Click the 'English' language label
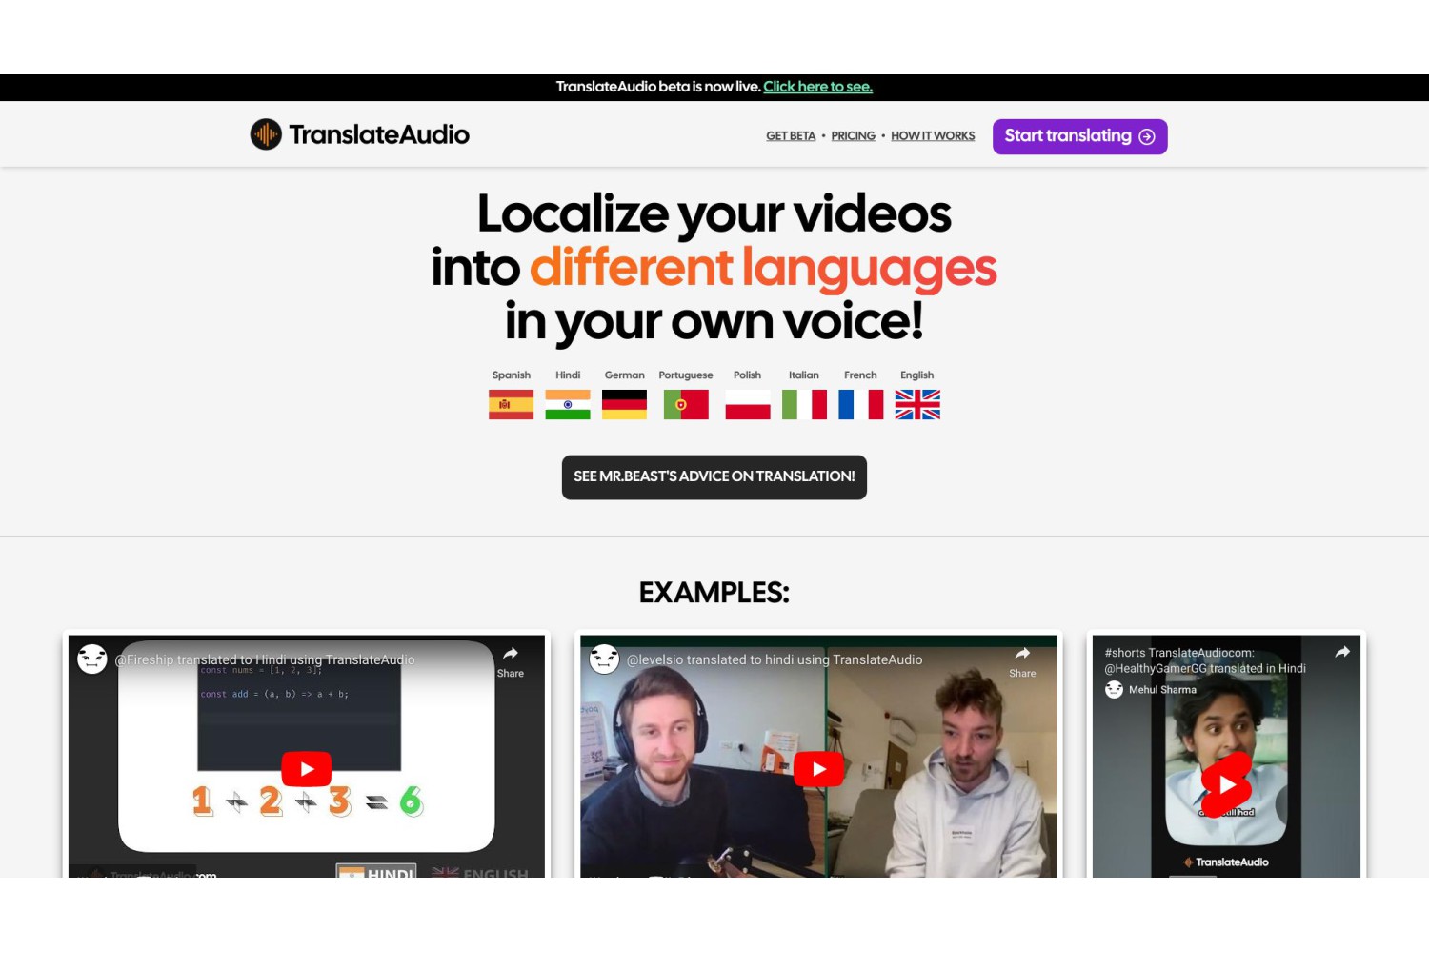The width and height of the screenshot is (1429, 953). pos(917,375)
